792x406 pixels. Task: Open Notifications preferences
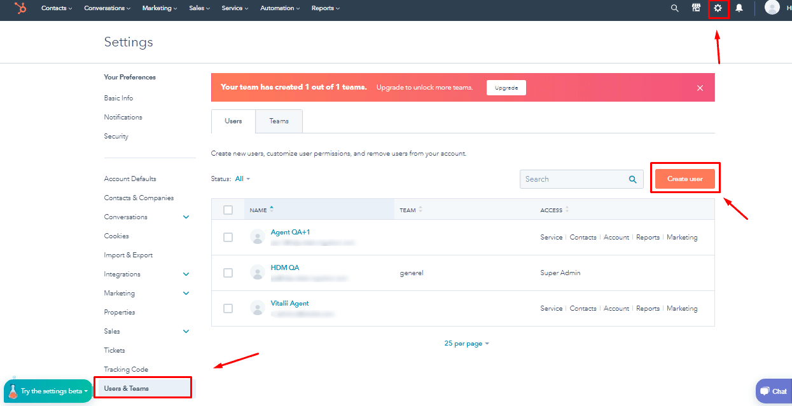123,118
